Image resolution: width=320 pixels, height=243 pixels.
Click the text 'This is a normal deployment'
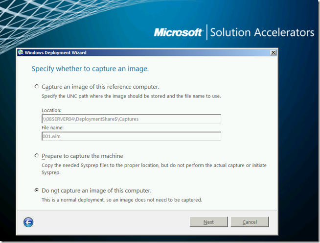[x=72, y=200]
